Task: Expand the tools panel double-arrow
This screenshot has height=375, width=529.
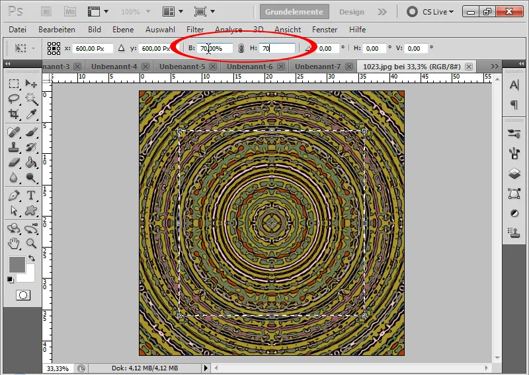Action: click(x=8, y=63)
